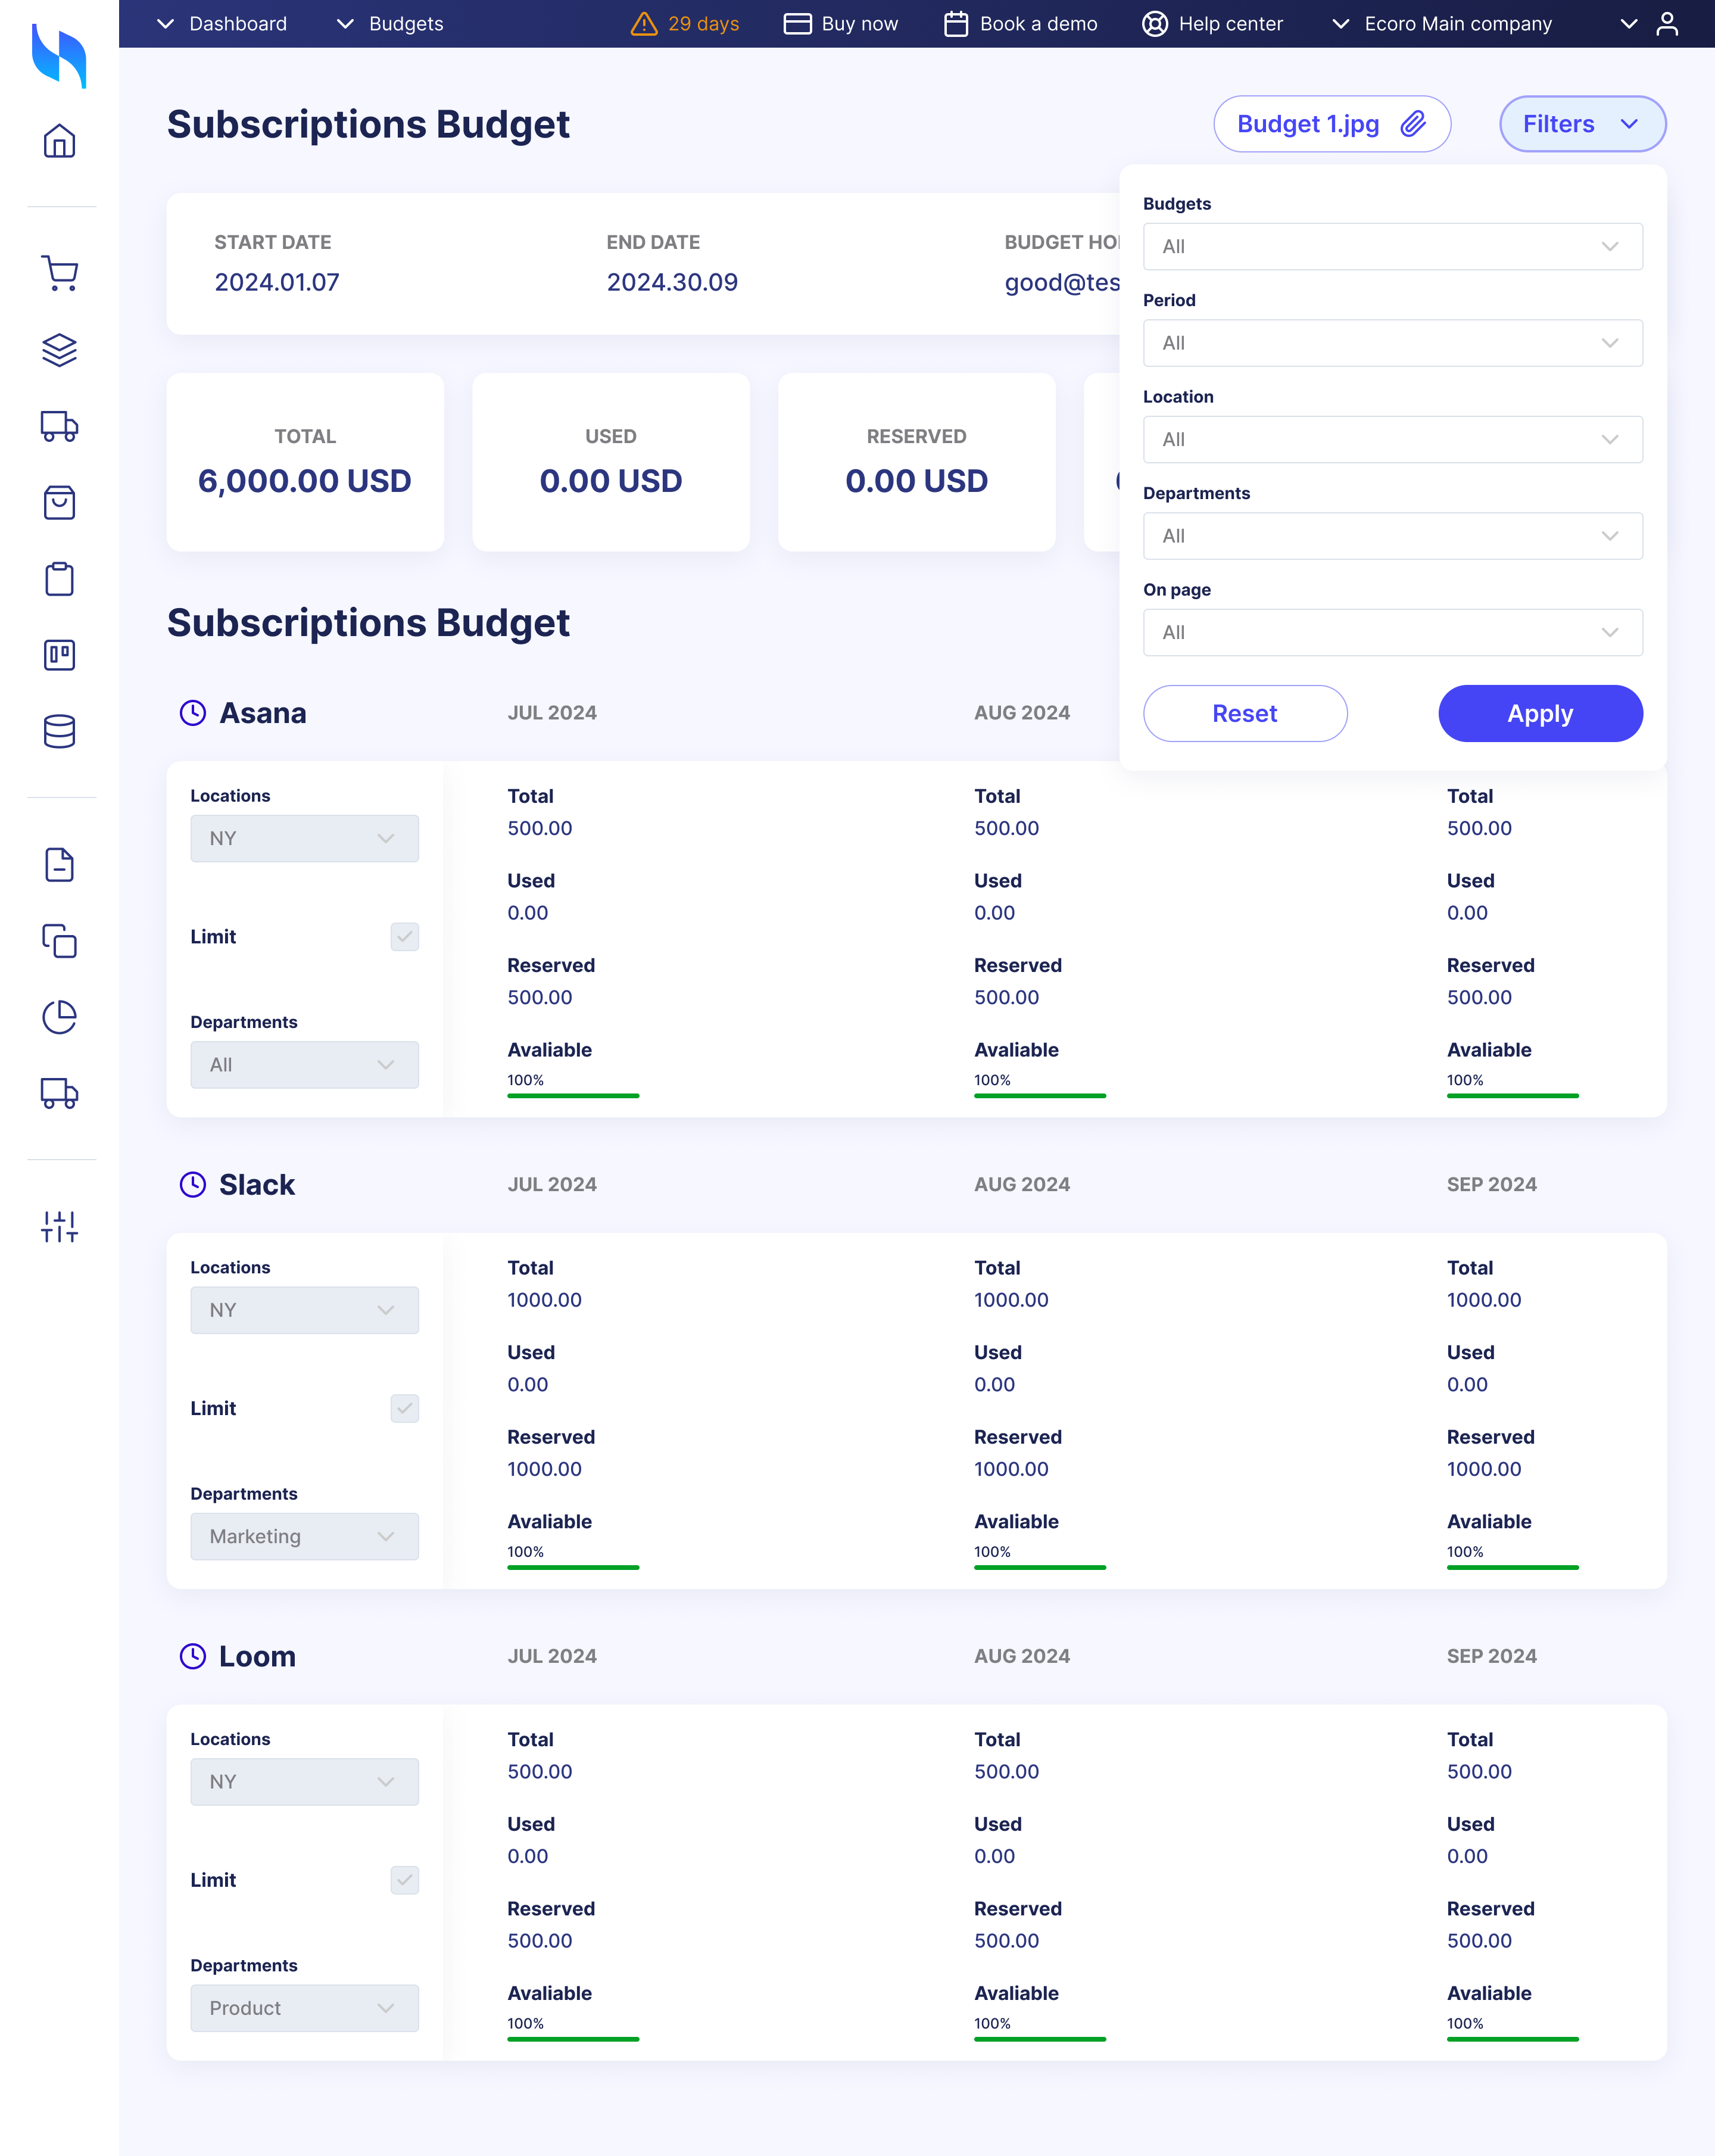1715x2156 pixels.
Task: Click the delivery truck icon in sidebar
Action: point(59,427)
